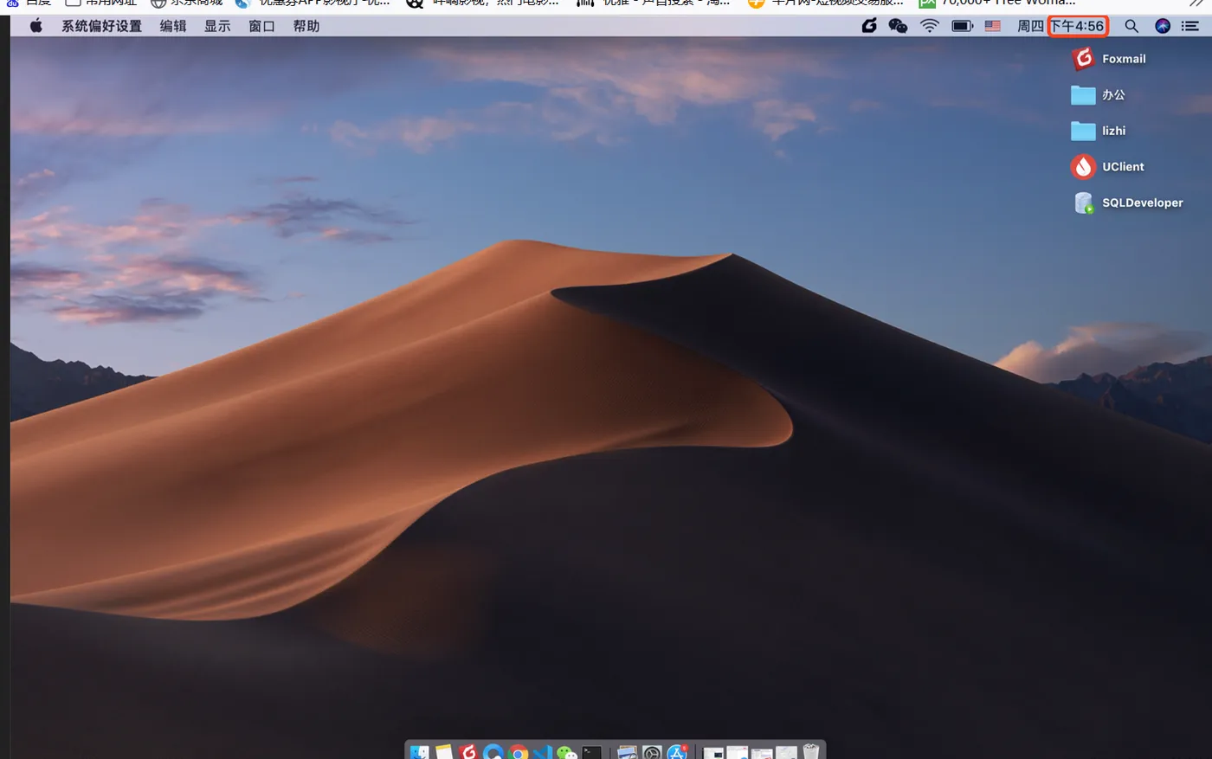Open the 帮助 menu
1212x759 pixels.
306,26
